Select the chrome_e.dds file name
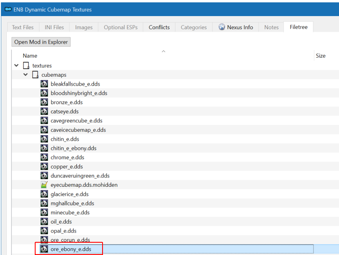The width and height of the screenshot is (339, 255). pyautogui.click(x=67, y=157)
